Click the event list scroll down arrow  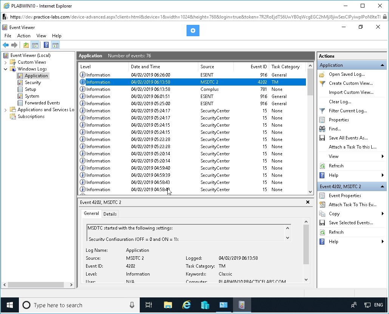[310, 191]
